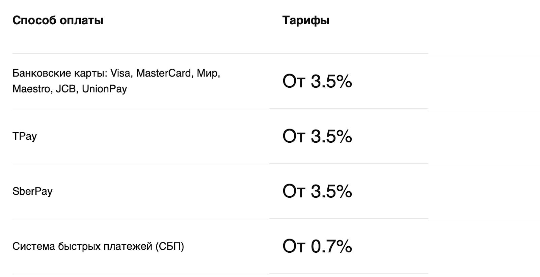Click the word 'Visa'
Viewport: 540px width, 277px height.
(x=121, y=73)
